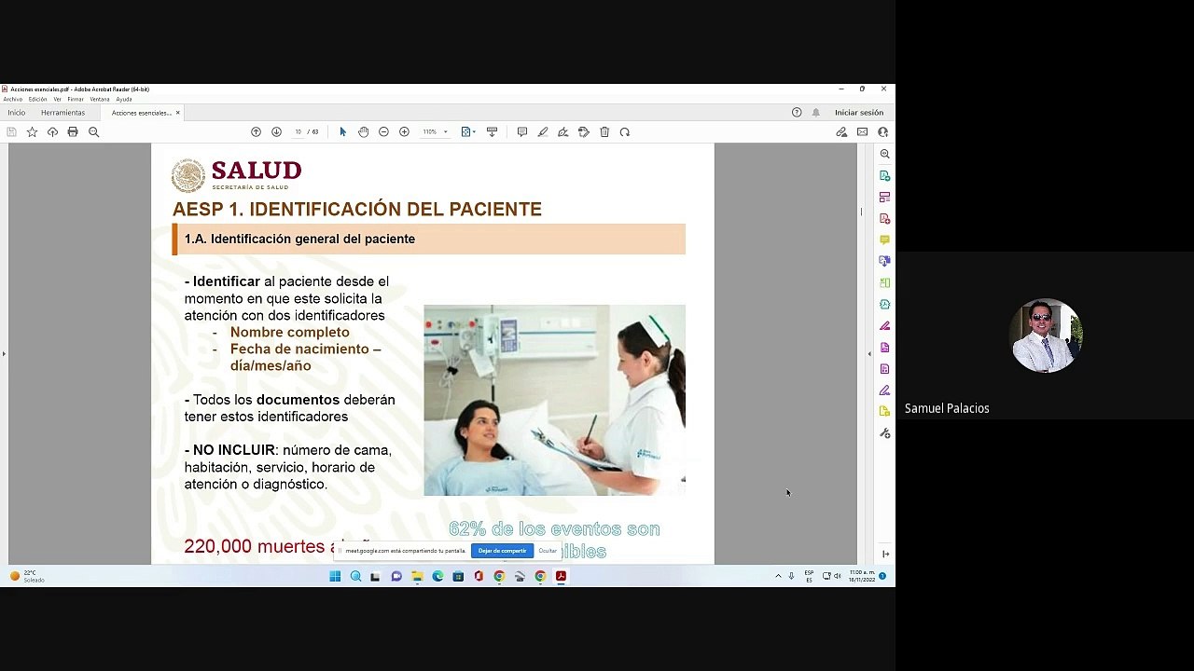
Task: Show hidden system tray icons
Action: click(x=778, y=576)
